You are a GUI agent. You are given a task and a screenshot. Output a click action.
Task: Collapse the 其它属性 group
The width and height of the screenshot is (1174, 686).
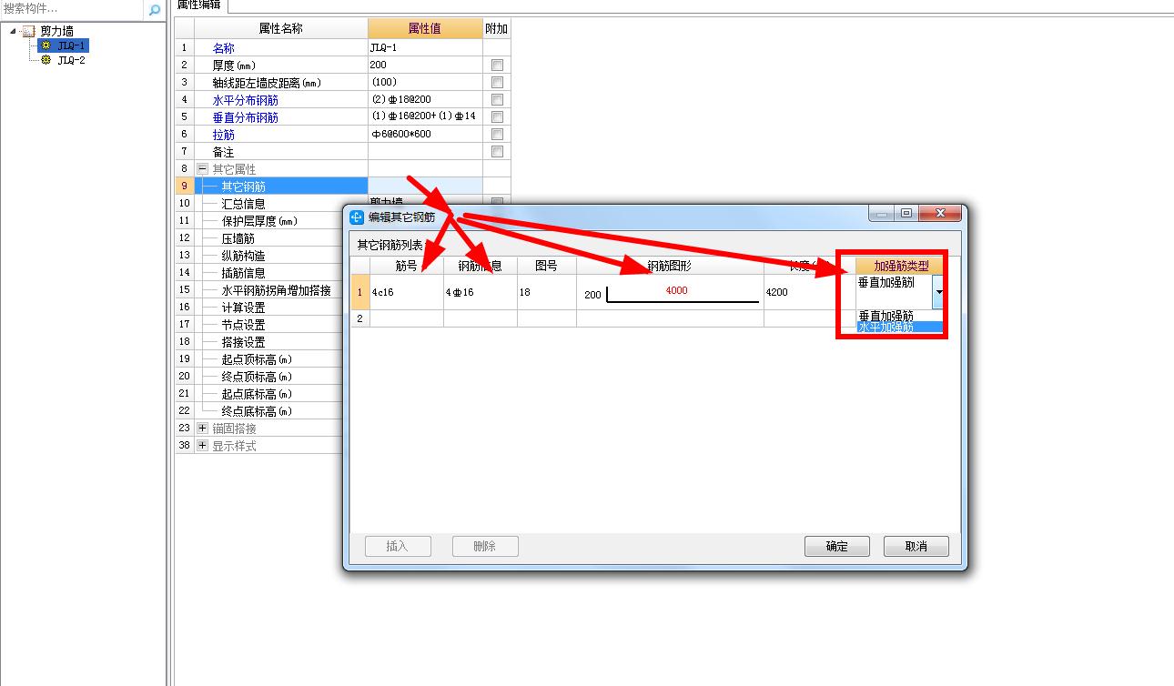(x=202, y=169)
